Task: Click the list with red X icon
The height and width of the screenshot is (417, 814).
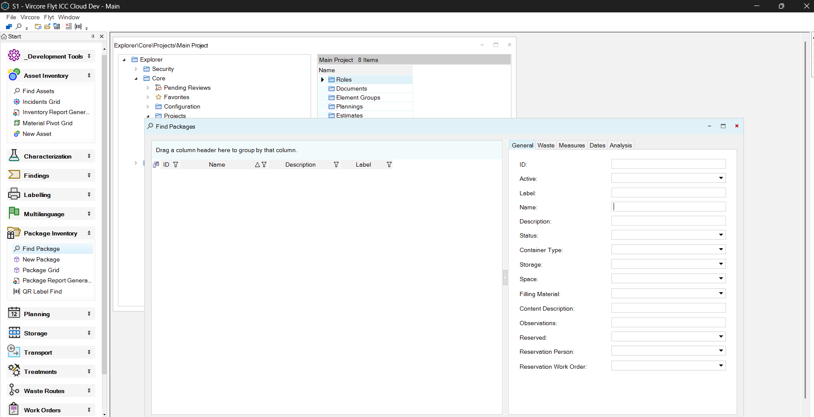Action: [x=69, y=26]
